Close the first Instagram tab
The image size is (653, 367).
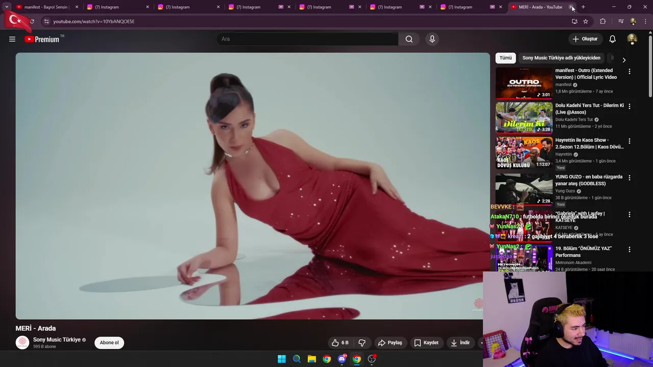pyautogui.click(x=147, y=7)
